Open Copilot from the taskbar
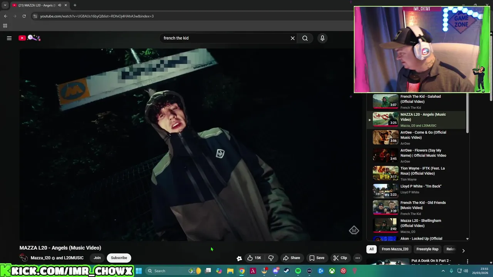Viewport: 493px width, 277px height. (x=219, y=271)
